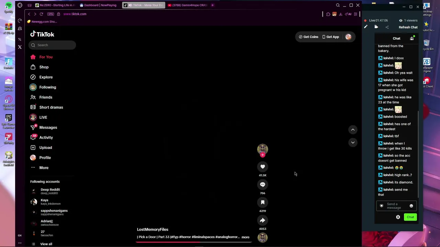Go forward in the Opera browser
440x247 pixels.
point(35,14)
